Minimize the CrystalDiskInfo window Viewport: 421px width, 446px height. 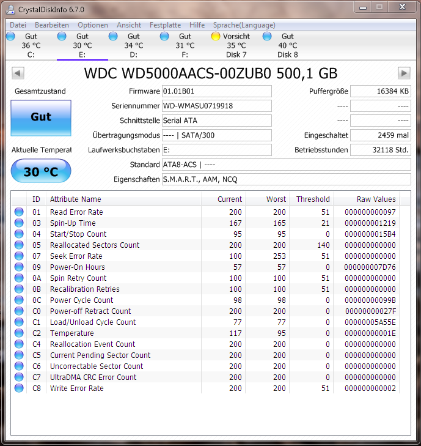click(x=363, y=7)
